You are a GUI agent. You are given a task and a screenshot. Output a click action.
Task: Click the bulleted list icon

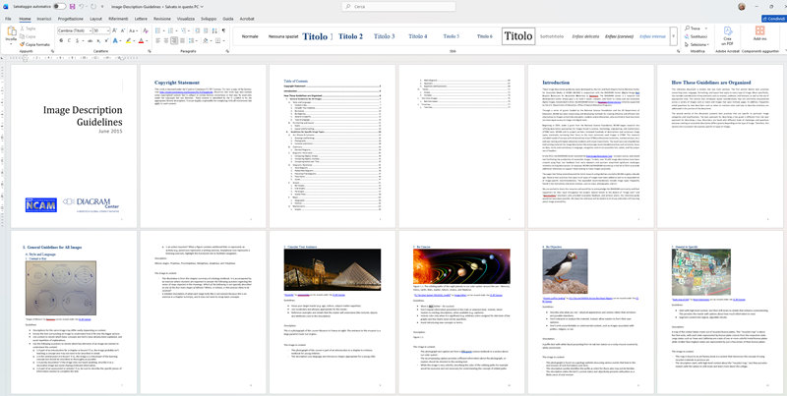pos(159,30)
